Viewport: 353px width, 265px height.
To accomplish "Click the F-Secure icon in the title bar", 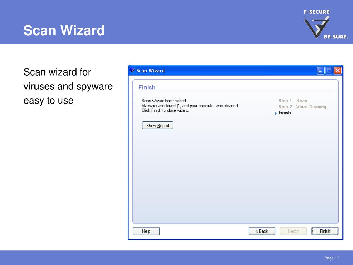I will click(x=132, y=70).
